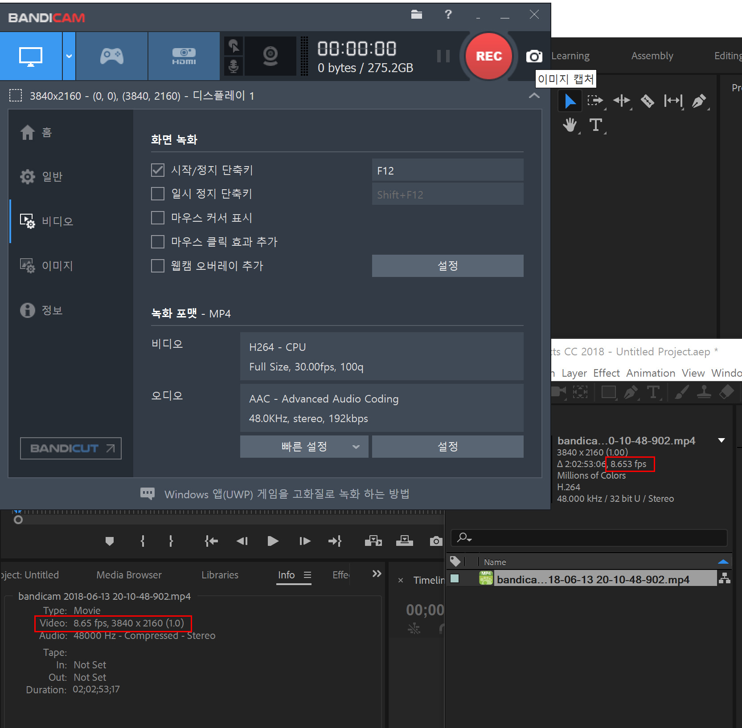This screenshot has height=728, width=742.
Task: Switch to game recording mode
Action: 112,56
